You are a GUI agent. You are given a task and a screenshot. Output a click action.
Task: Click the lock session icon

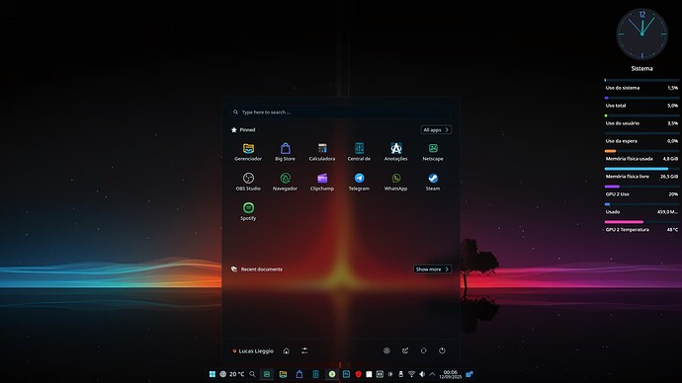click(x=386, y=350)
